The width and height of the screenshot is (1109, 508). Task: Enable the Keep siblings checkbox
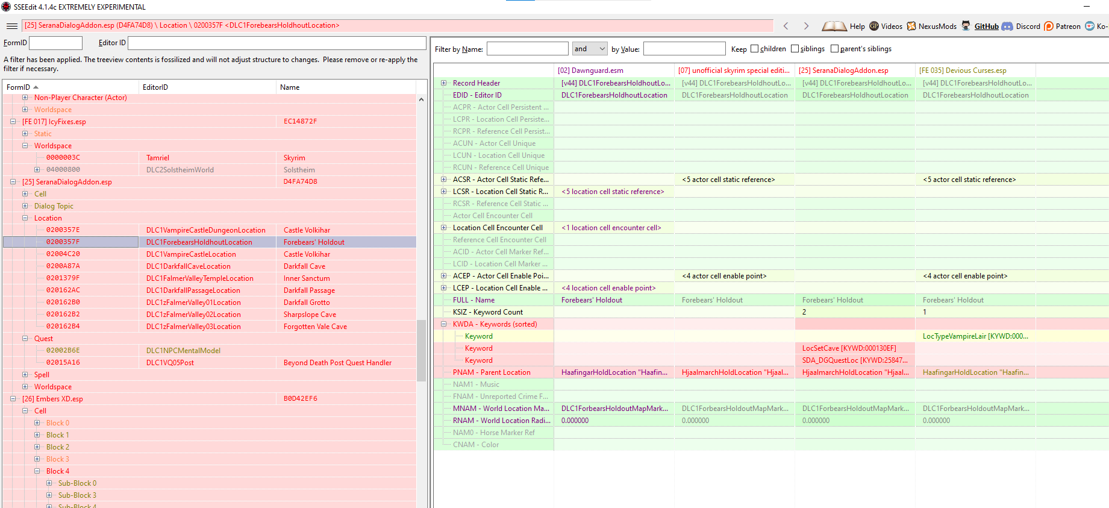pos(795,49)
